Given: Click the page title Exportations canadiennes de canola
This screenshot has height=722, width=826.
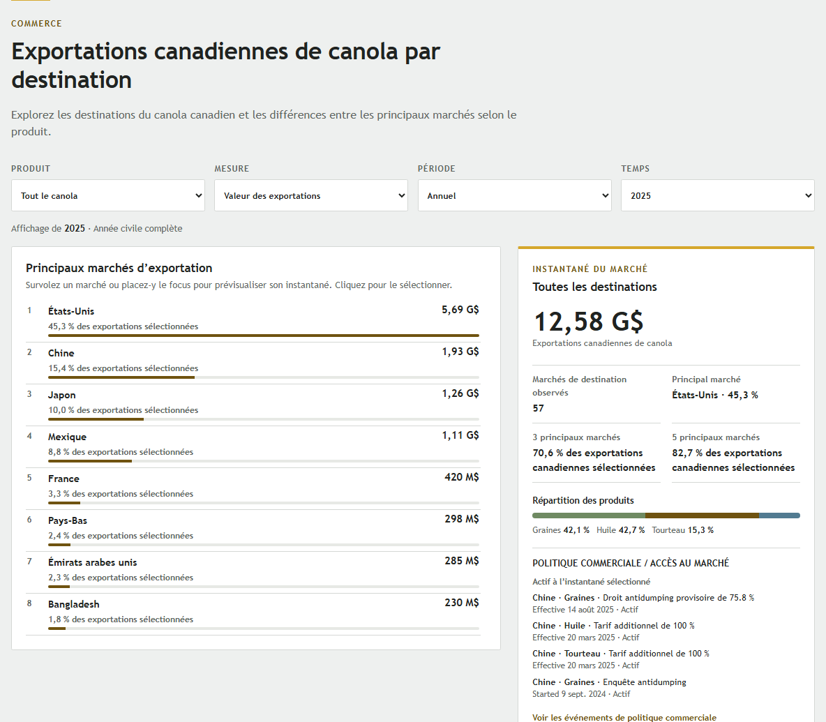Looking at the screenshot, I should (x=225, y=66).
